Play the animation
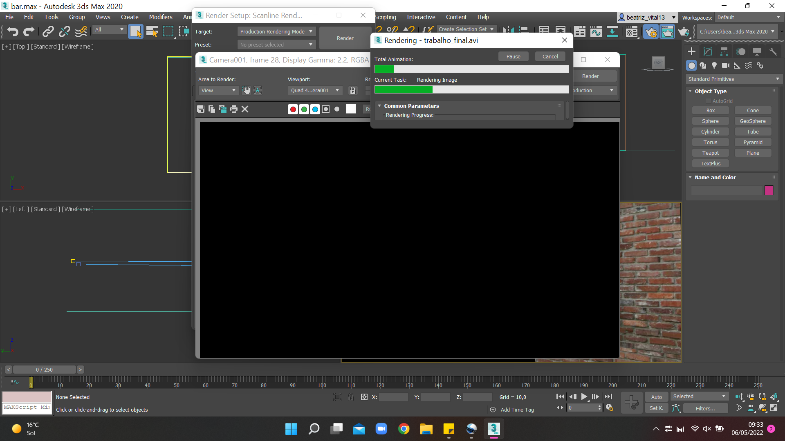785x441 pixels. click(584, 396)
